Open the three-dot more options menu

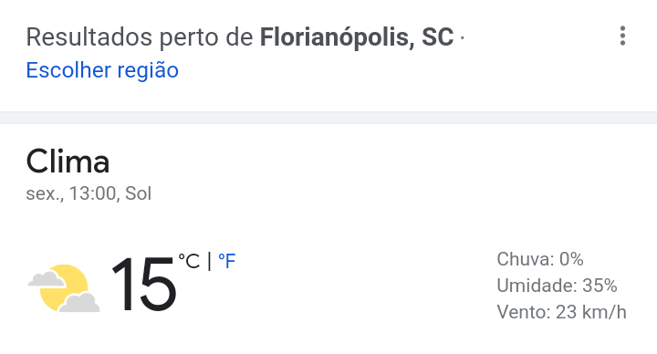(622, 36)
